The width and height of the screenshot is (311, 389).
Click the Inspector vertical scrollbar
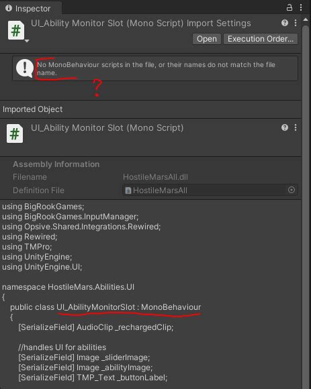306,207
